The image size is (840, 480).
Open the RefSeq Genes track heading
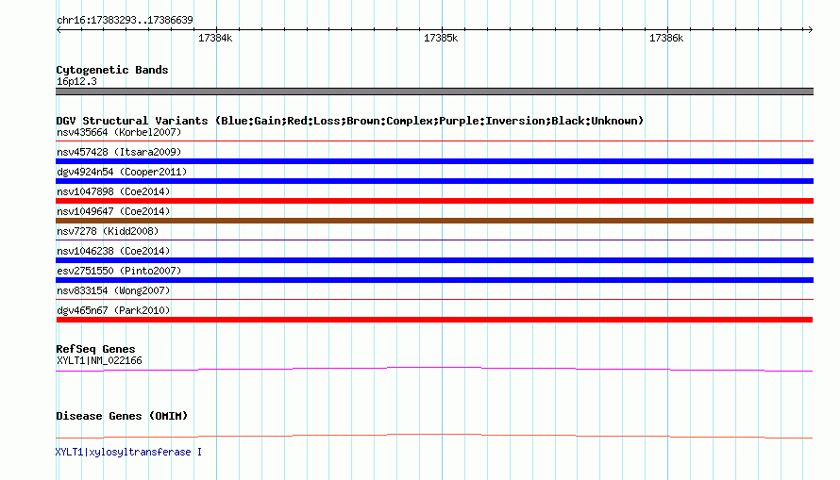point(95,349)
